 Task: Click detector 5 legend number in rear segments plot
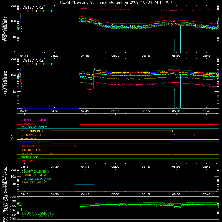(x=40, y=64)
